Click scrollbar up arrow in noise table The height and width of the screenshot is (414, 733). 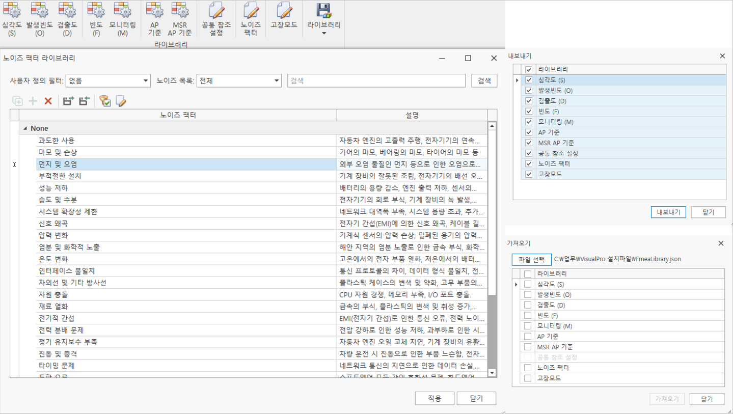(x=492, y=126)
